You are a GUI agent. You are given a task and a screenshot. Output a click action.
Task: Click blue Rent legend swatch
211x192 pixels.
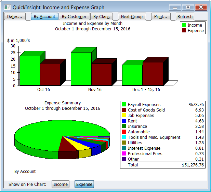124,121
